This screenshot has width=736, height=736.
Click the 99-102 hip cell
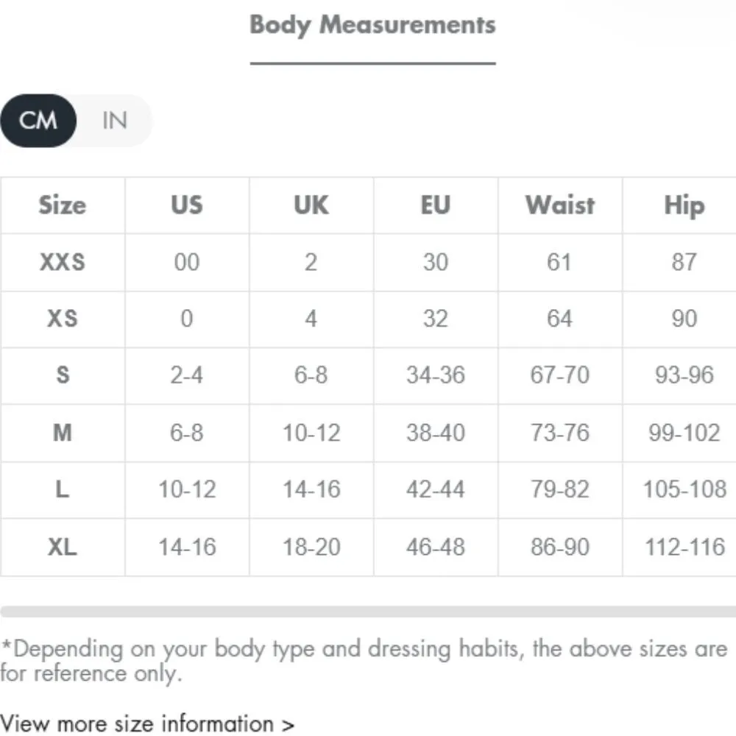(x=684, y=432)
